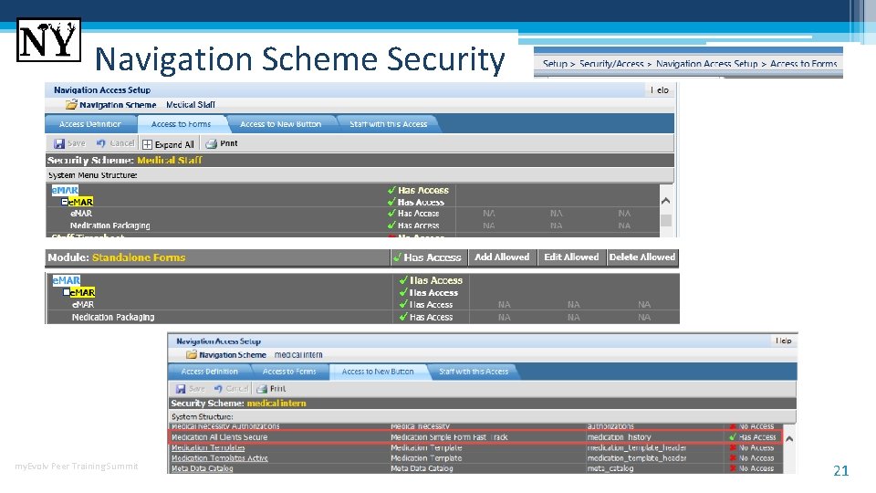Click Save icon in Medical Staff window toolbar
This screenshot has height=493, width=876.
[58, 143]
